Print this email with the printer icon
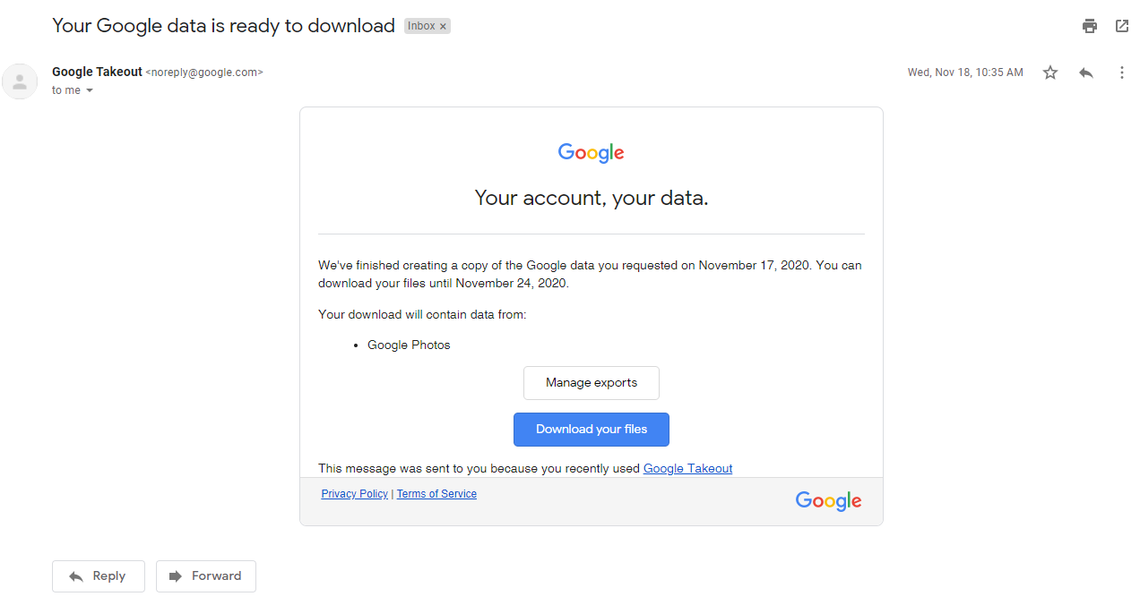 click(x=1090, y=26)
